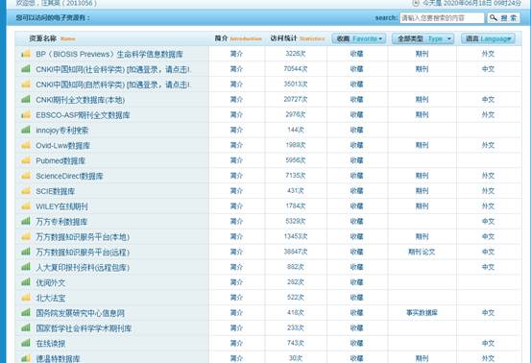Open the 优阅外文 link

[x=51, y=282]
